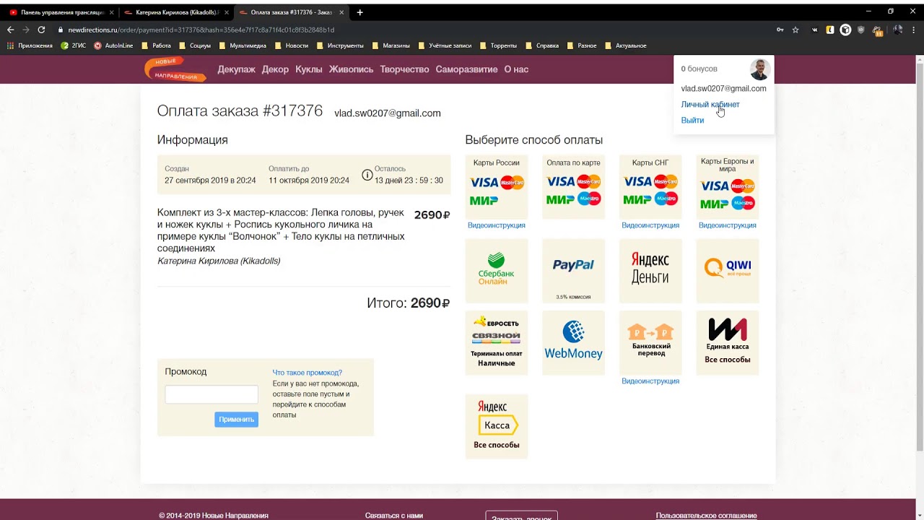Open the yellow extension icon beside VK
The width and height of the screenshot is (924, 520).
click(830, 30)
